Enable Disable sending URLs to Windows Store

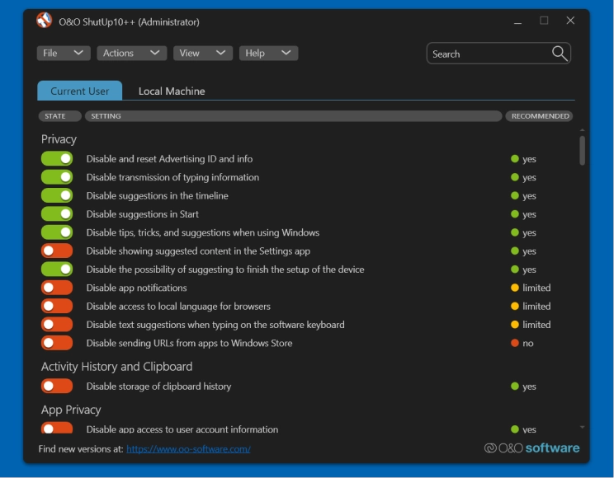pyautogui.click(x=57, y=343)
